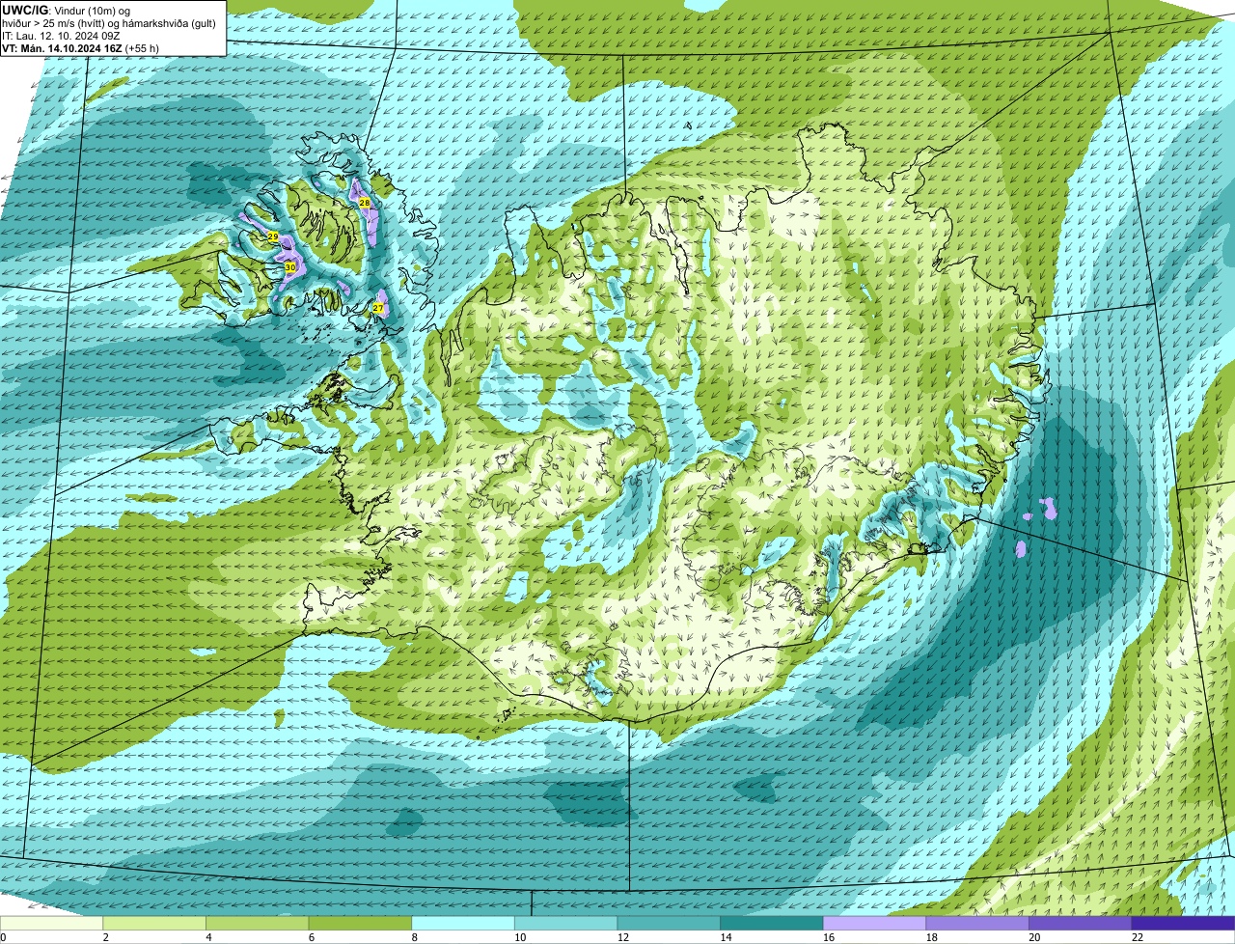Click the yellow gust marker labeled 28
Image resolution: width=1235 pixels, height=944 pixels.
[365, 203]
